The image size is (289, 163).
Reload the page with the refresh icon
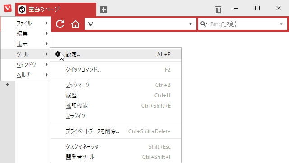(x=60, y=24)
